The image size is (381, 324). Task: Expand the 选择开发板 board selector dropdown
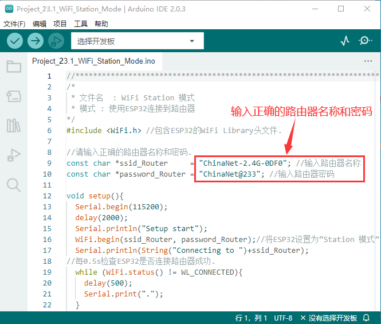[x=137, y=41]
